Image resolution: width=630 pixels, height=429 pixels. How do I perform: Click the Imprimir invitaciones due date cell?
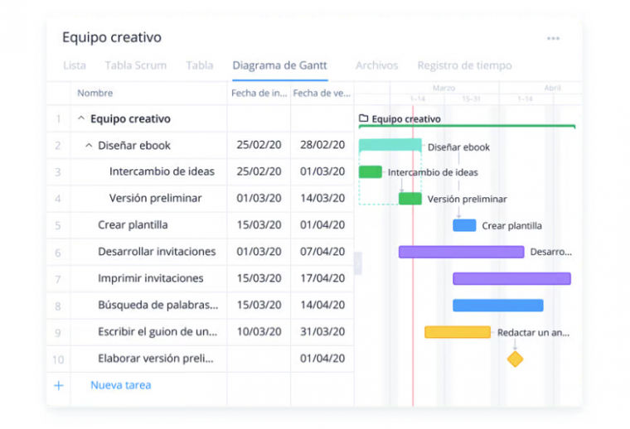click(322, 278)
